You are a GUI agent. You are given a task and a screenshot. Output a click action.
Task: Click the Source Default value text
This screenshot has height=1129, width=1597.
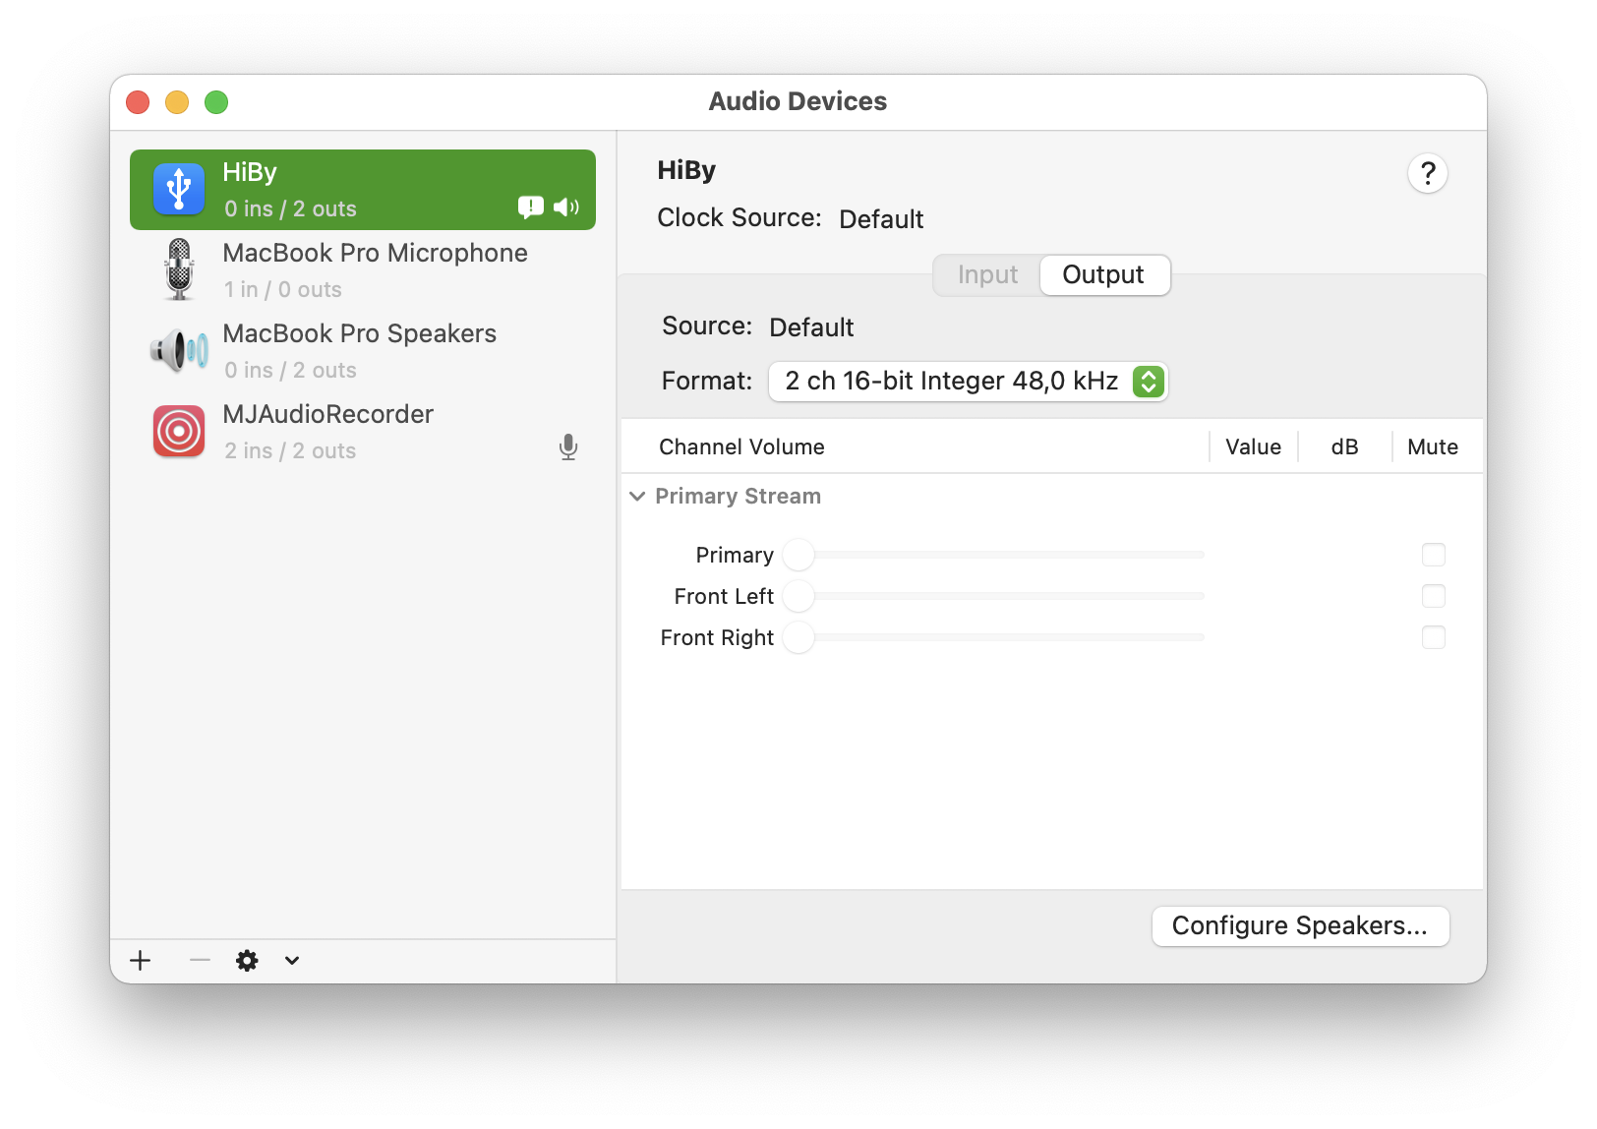[811, 327]
